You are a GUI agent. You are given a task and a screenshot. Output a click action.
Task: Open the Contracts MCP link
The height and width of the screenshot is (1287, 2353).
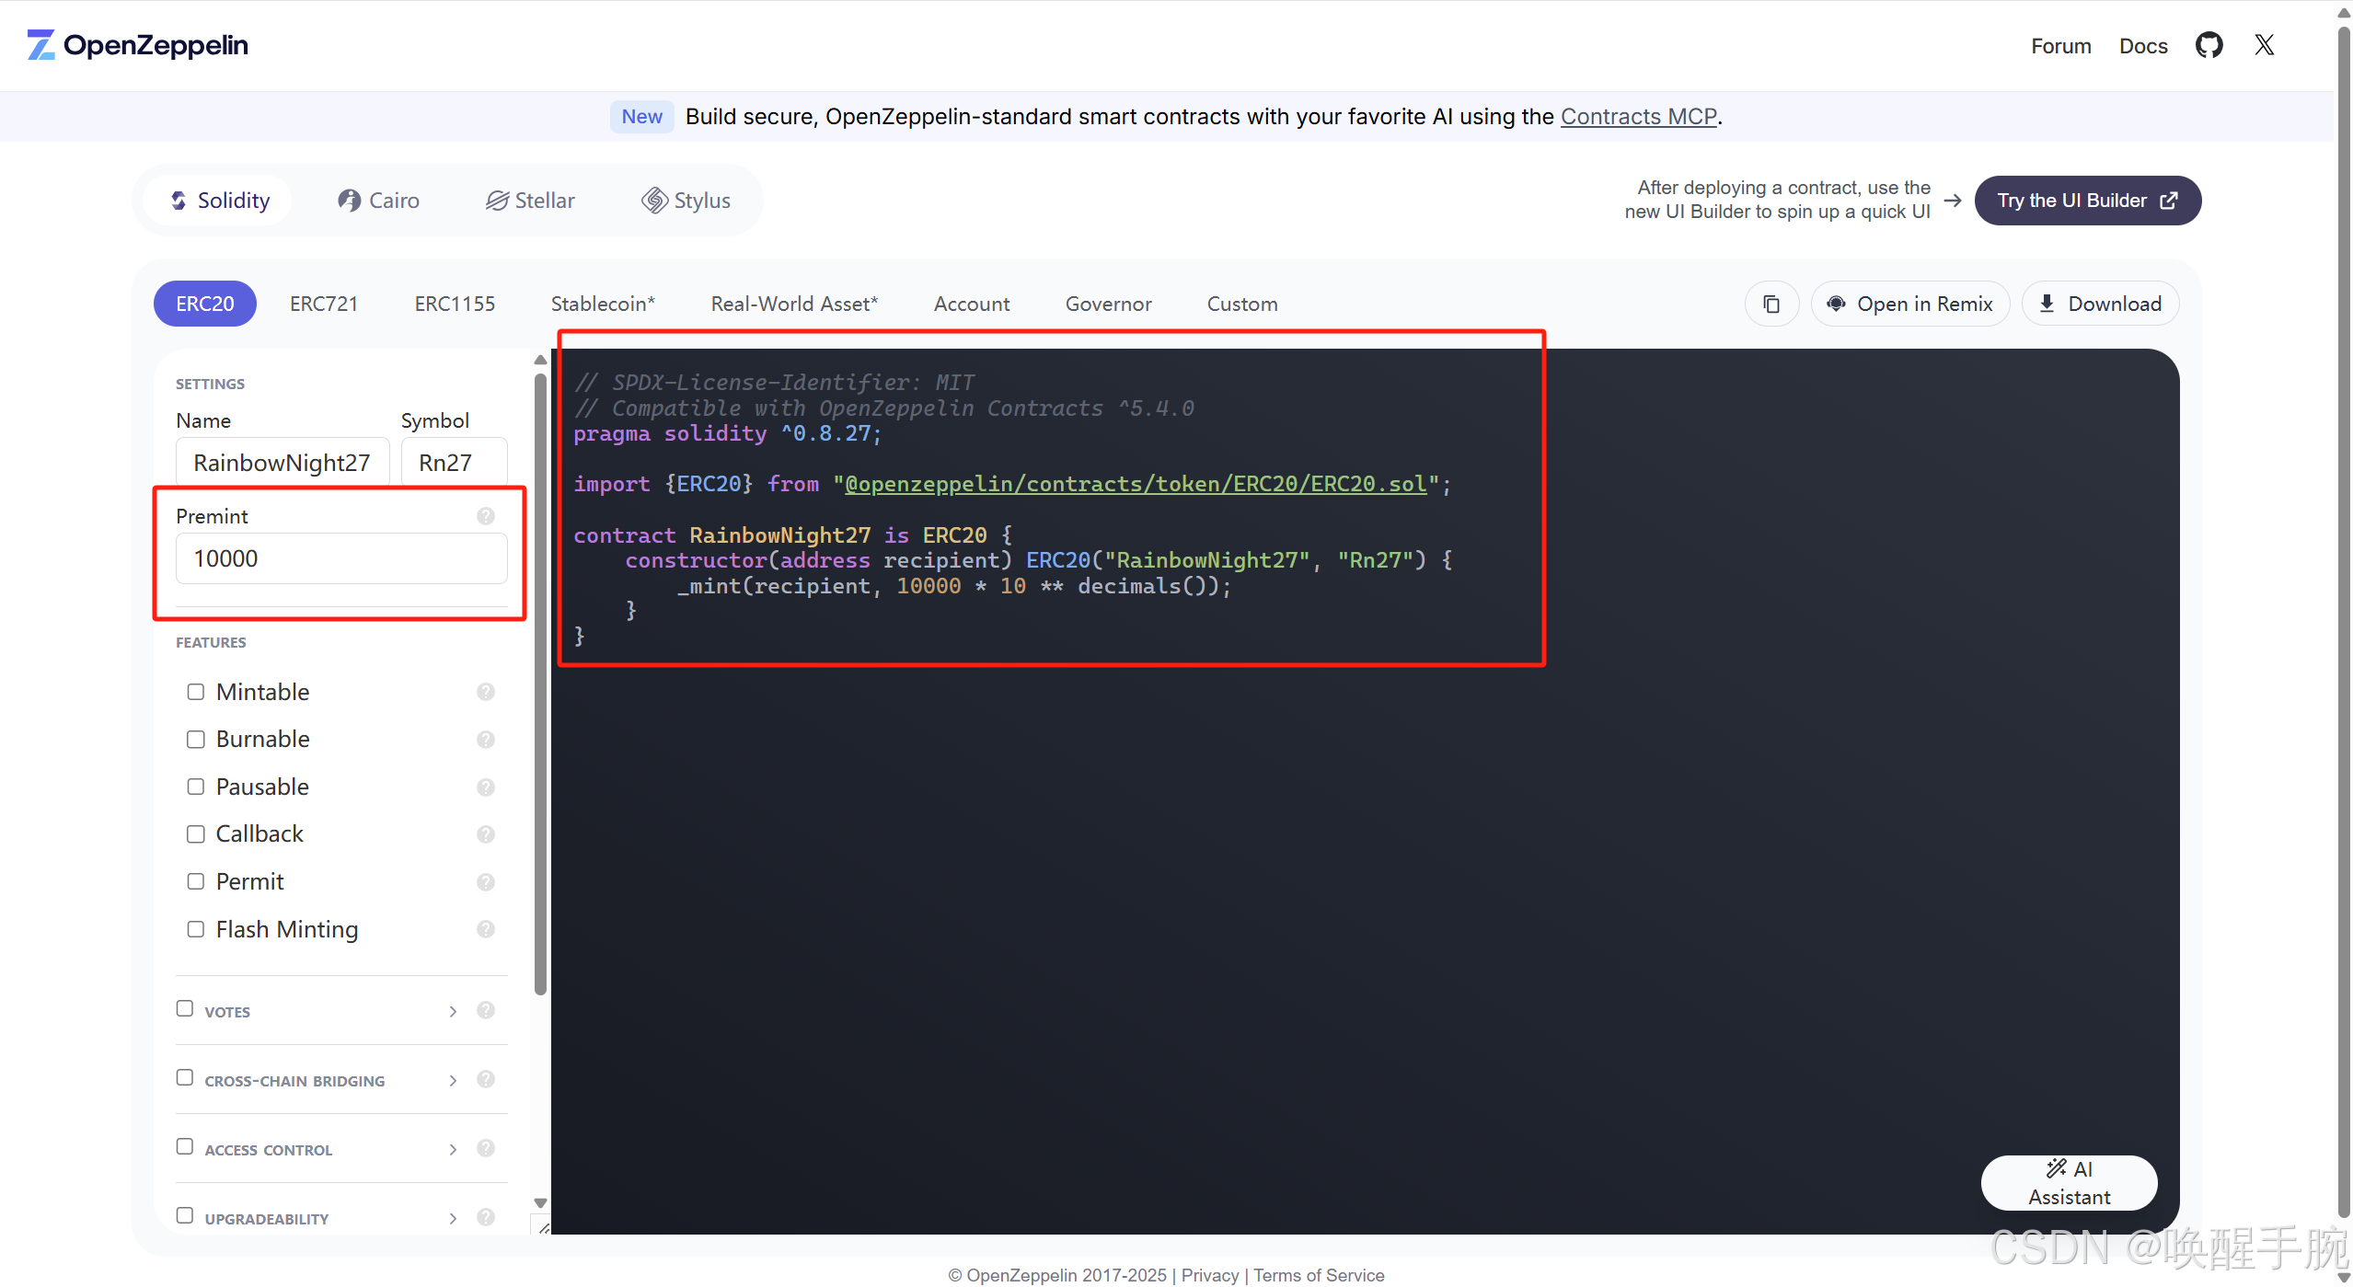1638,117
